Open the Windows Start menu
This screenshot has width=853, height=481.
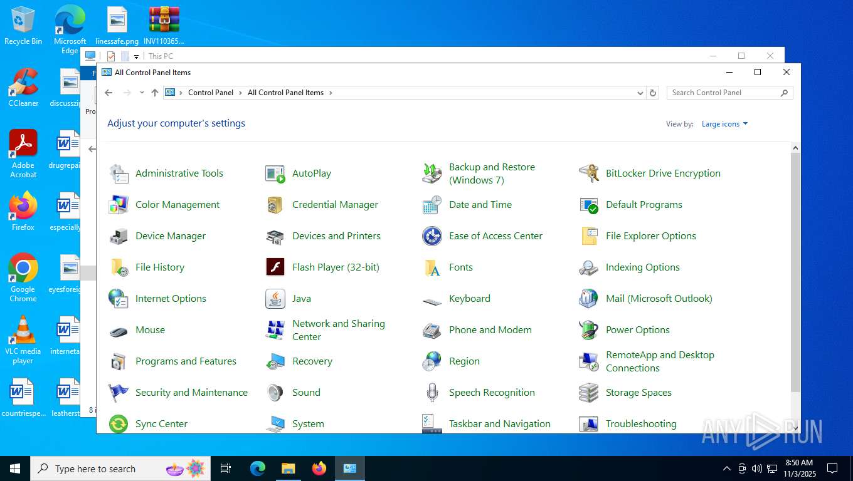coord(15,468)
